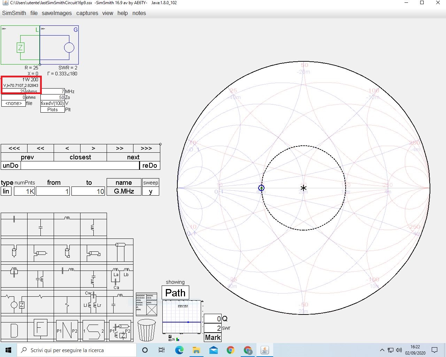Select the F block component
Image resolution: width=446 pixels, height=357 pixels.
point(40,328)
